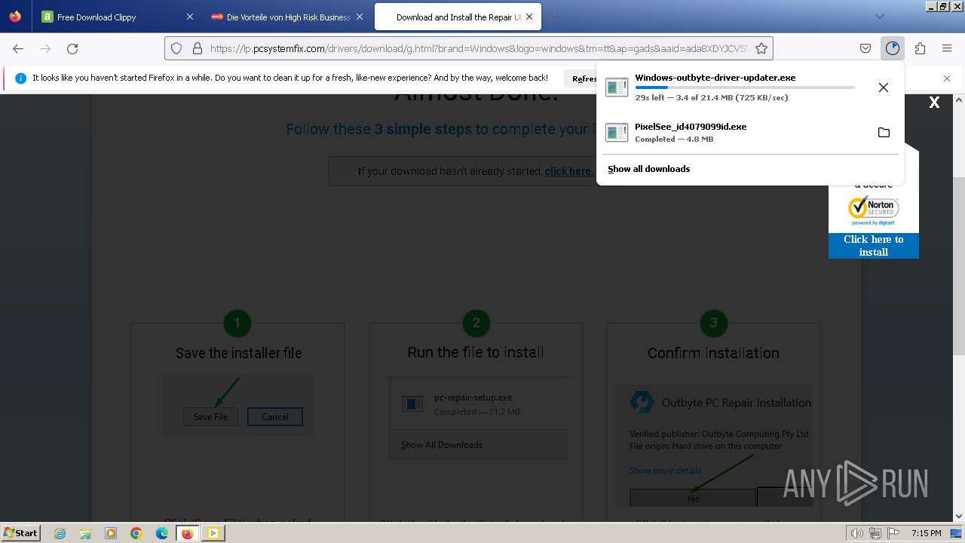Image resolution: width=965 pixels, height=543 pixels.
Task: Launch Microsoft Edge from taskbar
Action: (x=162, y=533)
